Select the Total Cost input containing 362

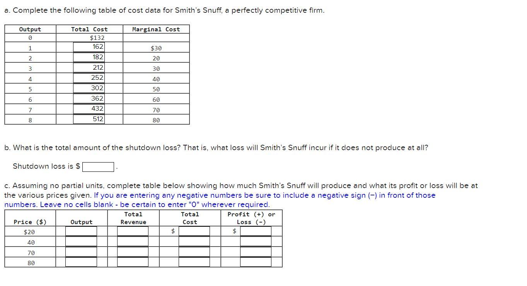coord(89,98)
